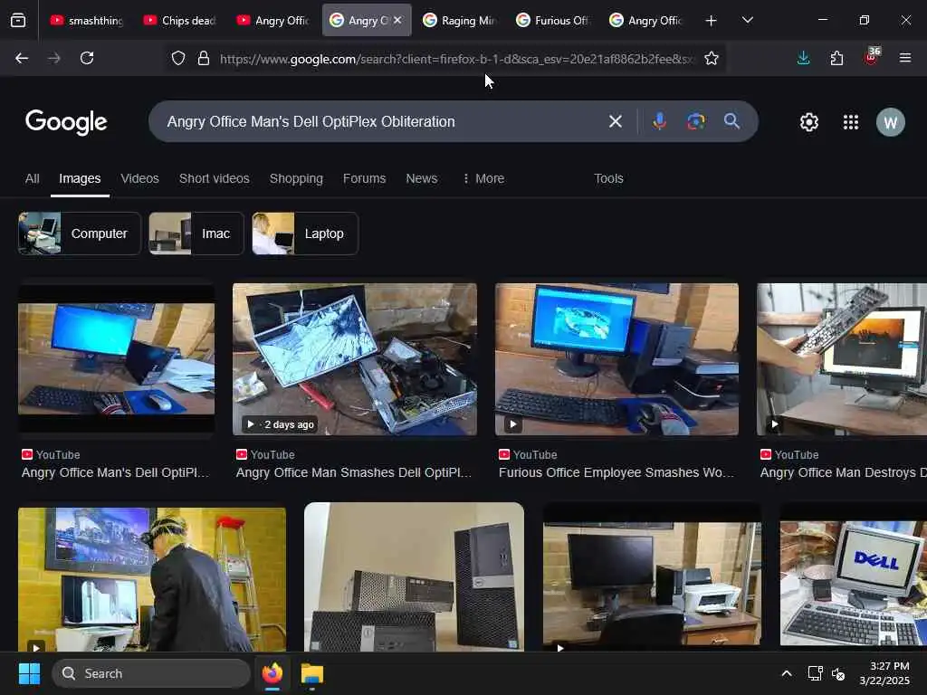
Task: Switch to the Shopping results tab
Action: tap(296, 178)
